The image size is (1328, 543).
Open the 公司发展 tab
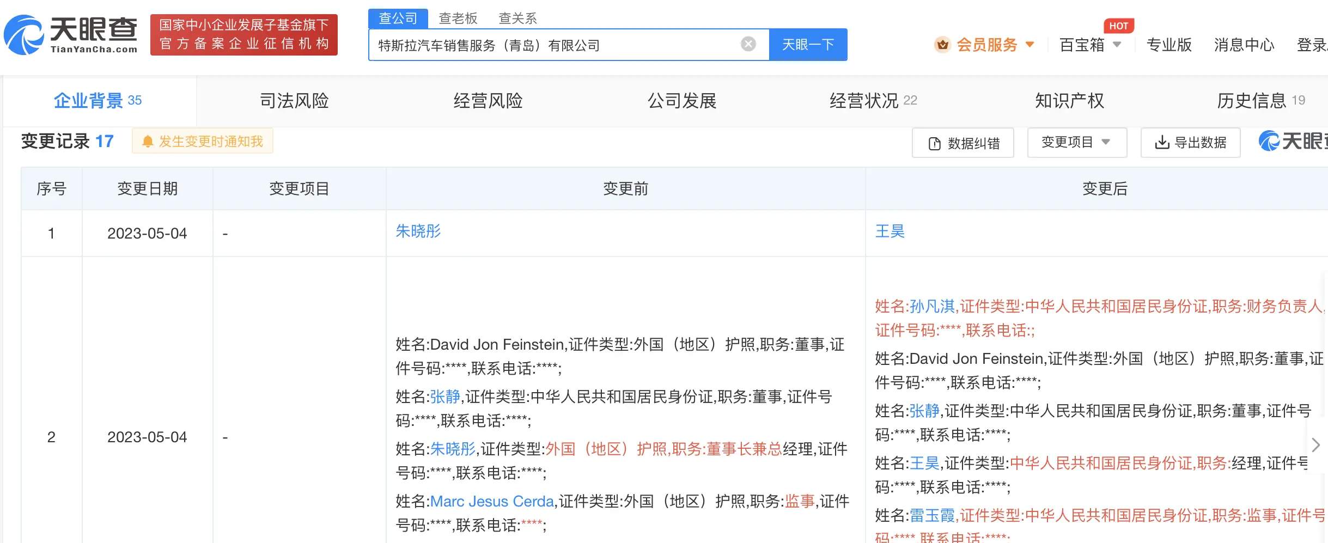[x=682, y=101]
